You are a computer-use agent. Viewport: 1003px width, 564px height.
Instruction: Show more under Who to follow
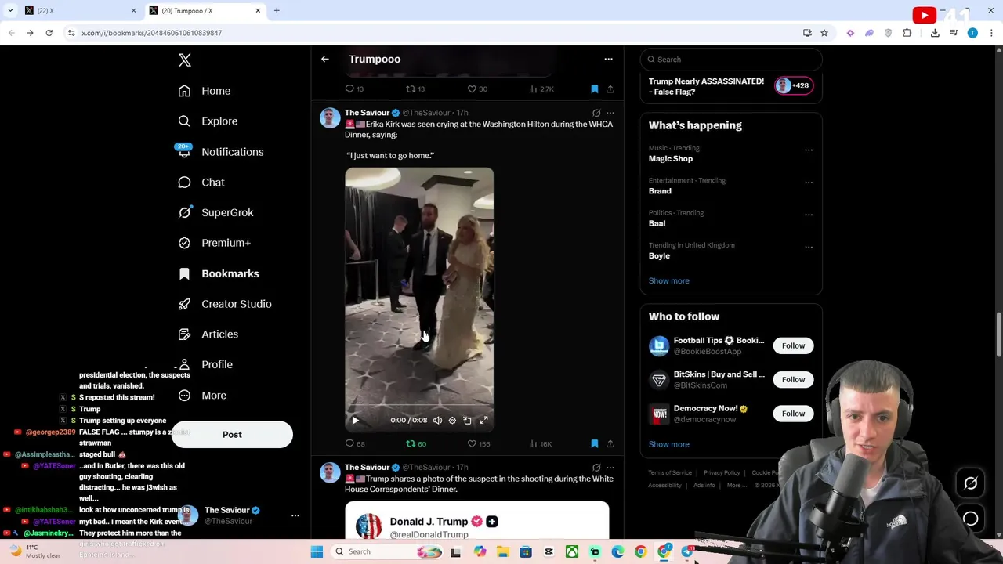[668, 444]
